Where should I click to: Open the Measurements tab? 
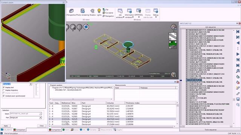point(105,130)
